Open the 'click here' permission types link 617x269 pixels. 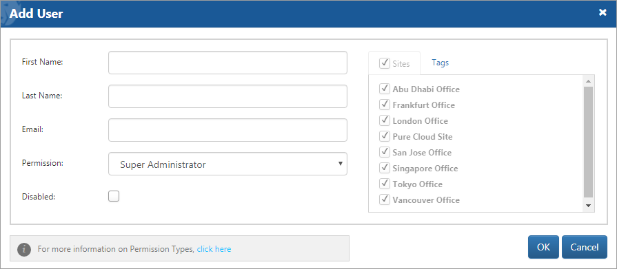(x=214, y=249)
